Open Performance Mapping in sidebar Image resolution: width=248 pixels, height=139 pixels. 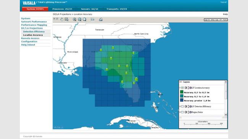34,25
